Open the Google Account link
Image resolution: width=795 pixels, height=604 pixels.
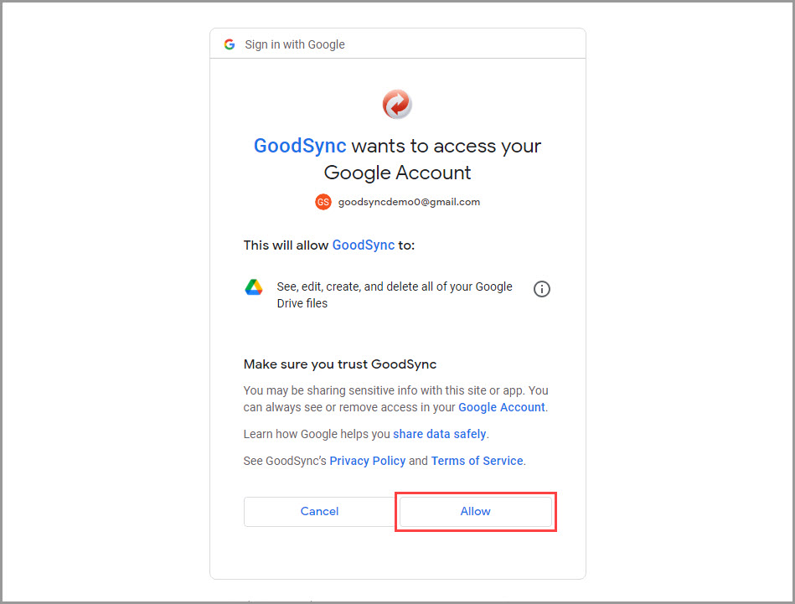click(501, 406)
